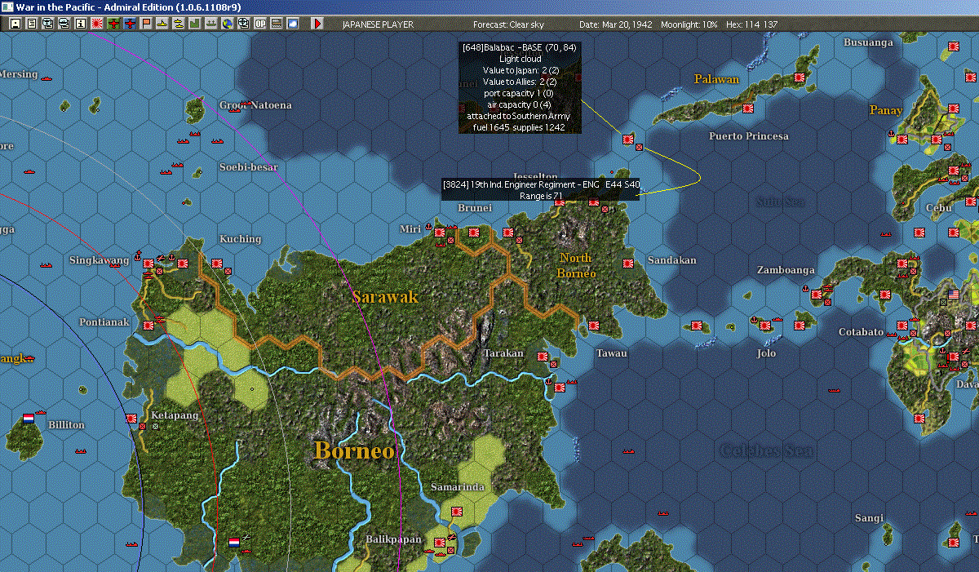Click the 'Sarawak' region label
This screenshot has width=979, height=572.
pos(385,297)
